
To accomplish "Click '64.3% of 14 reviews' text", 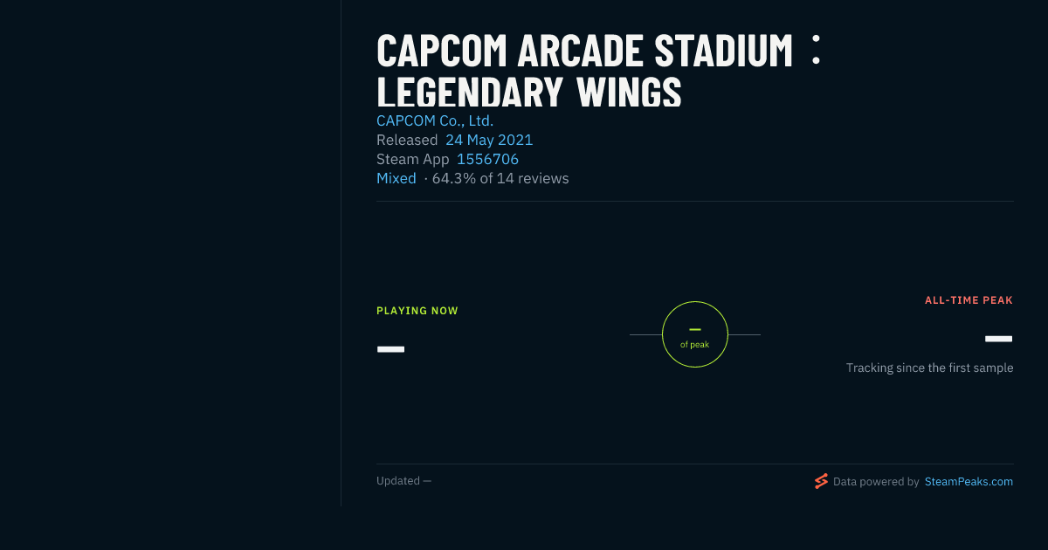I will pyautogui.click(x=500, y=178).
